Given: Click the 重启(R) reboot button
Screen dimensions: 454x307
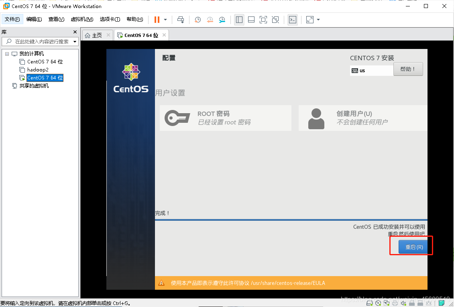Looking at the screenshot, I should (413, 247).
